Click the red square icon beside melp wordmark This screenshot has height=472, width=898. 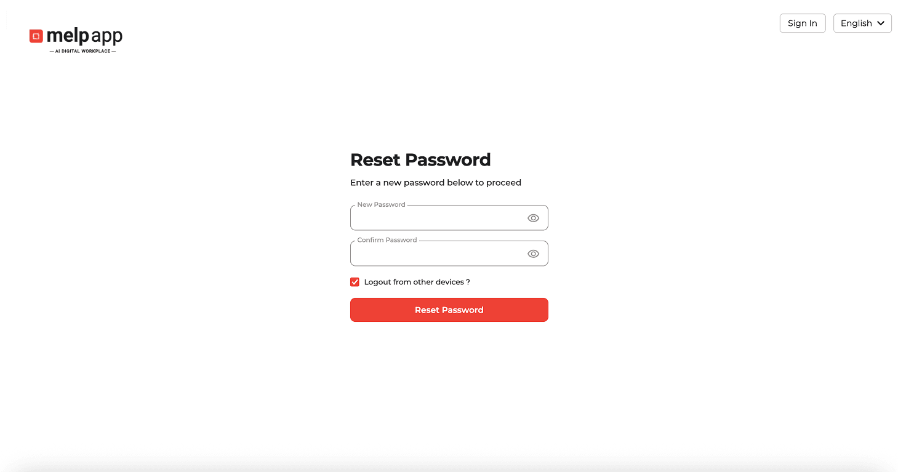[x=36, y=35]
